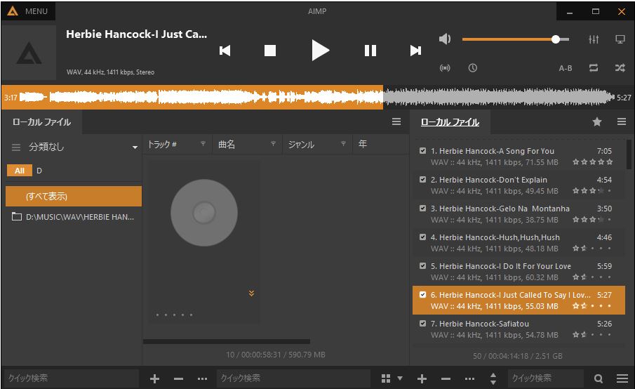
Task: Stop playback with the square button
Action: pos(269,51)
